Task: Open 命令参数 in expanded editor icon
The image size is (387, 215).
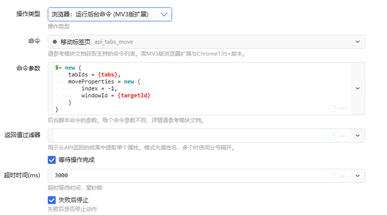Action: click(332, 108)
